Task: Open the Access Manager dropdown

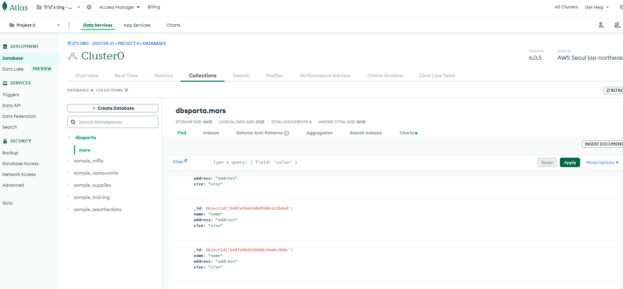Action: click(x=120, y=7)
